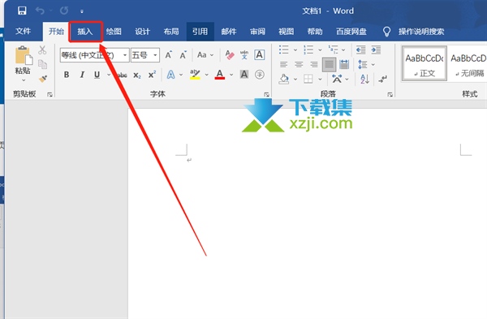Open the font name combo box 等线
This screenshot has height=319, width=487.
tap(94, 55)
